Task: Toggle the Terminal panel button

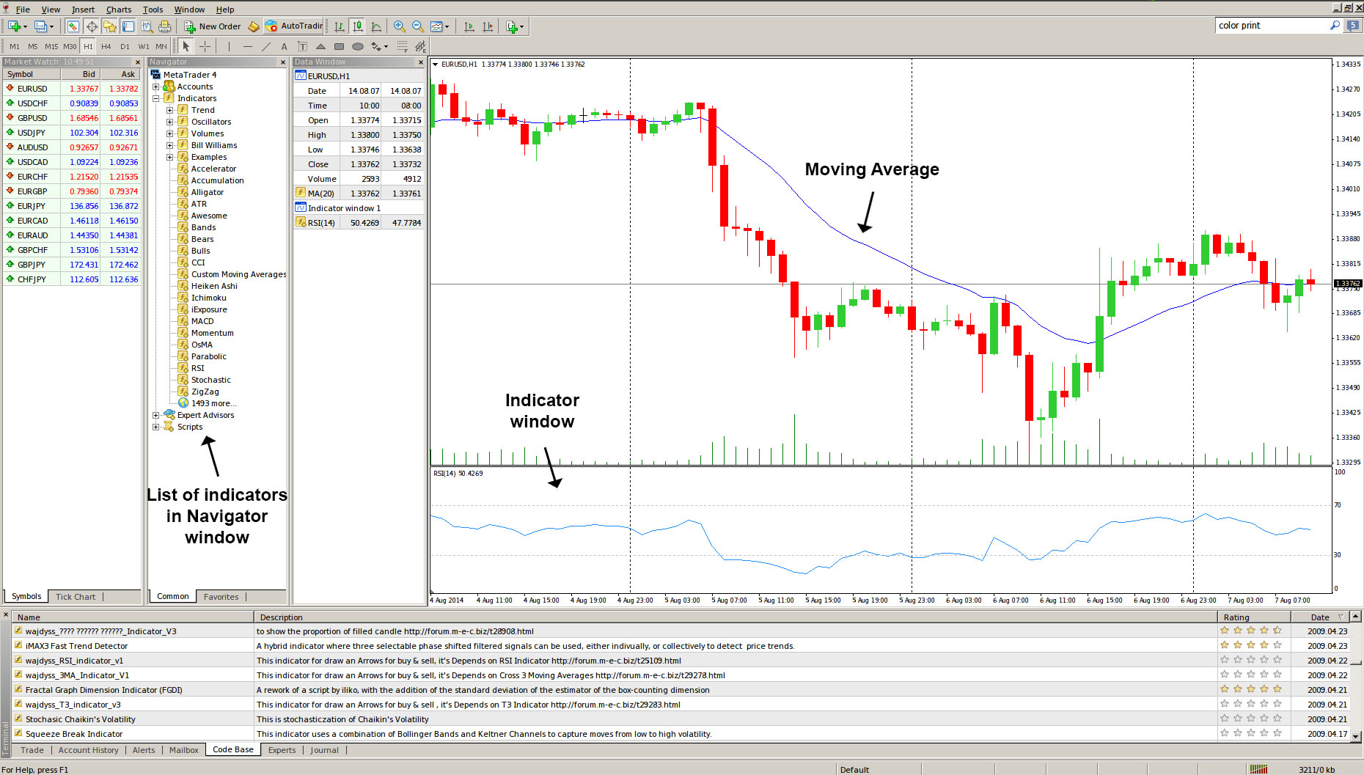Action: click(128, 26)
